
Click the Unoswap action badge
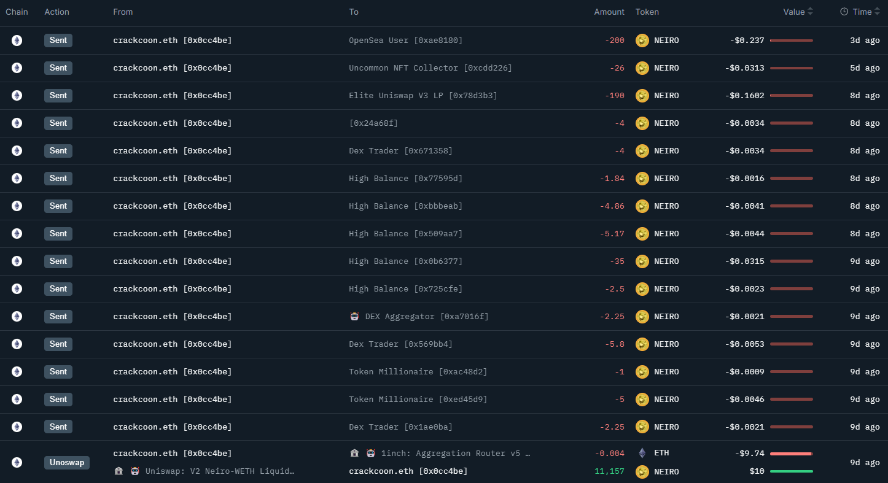pos(66,462)
